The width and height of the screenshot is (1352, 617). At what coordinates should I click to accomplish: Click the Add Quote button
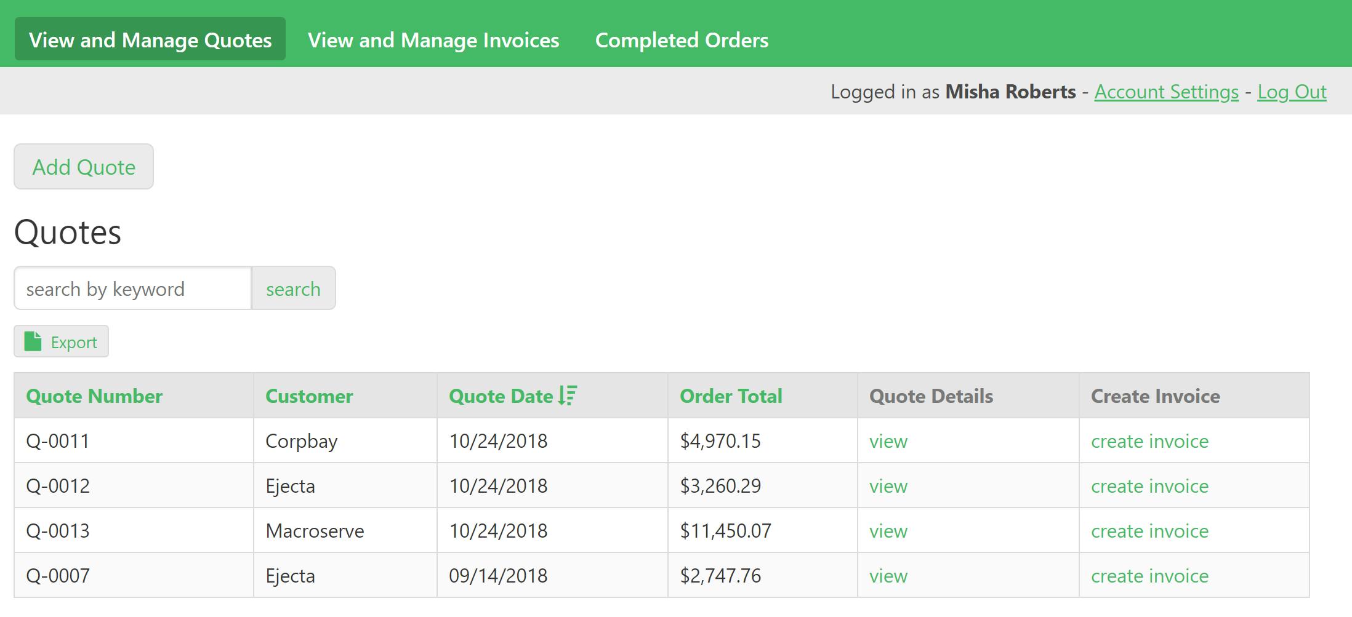[x=84, y=167]
